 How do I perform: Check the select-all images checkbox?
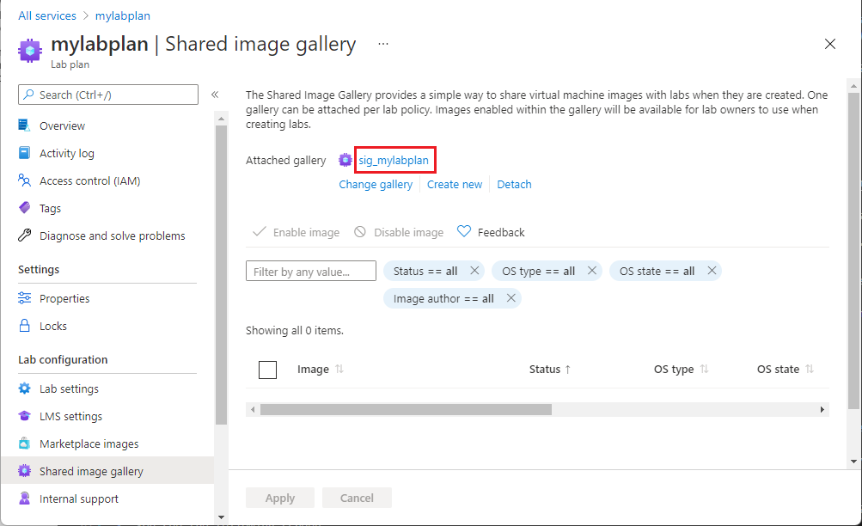[x=268, y=370]
